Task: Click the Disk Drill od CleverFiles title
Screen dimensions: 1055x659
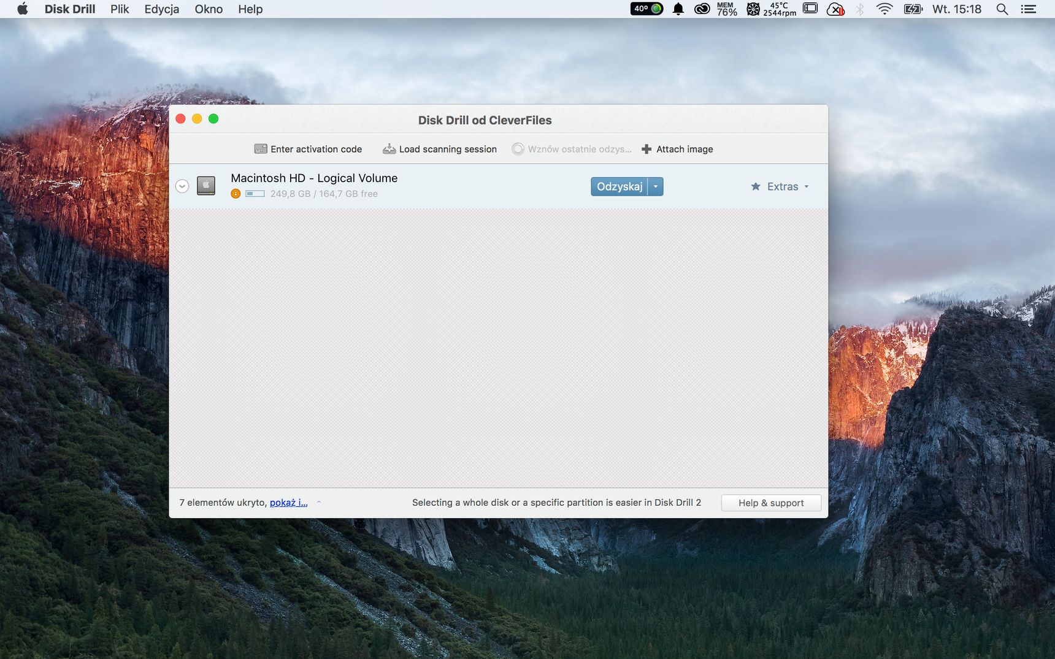Action: coord(485,120)
